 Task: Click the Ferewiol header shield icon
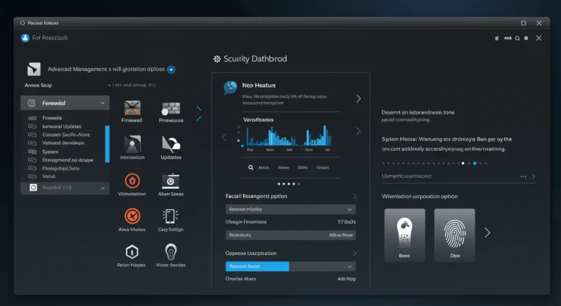(x=32, y=103)
